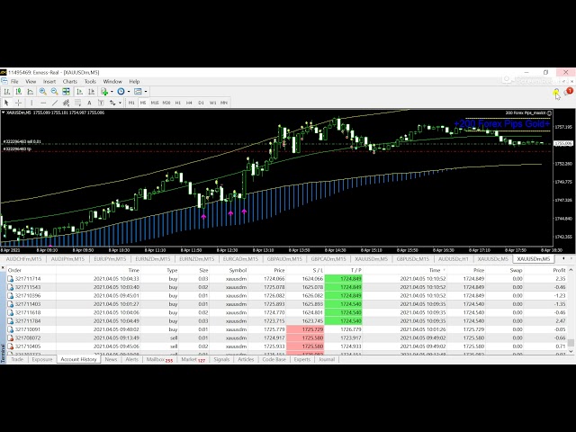Sort orders by Profit column header
This screenshot has width=576, height=432.
click(559, 270)
